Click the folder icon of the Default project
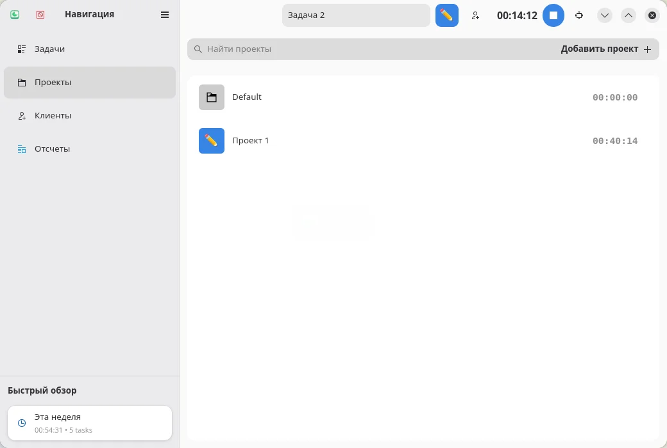Image resolution: width=667 pixels, height=448 pixels. [x=212, y=97]
